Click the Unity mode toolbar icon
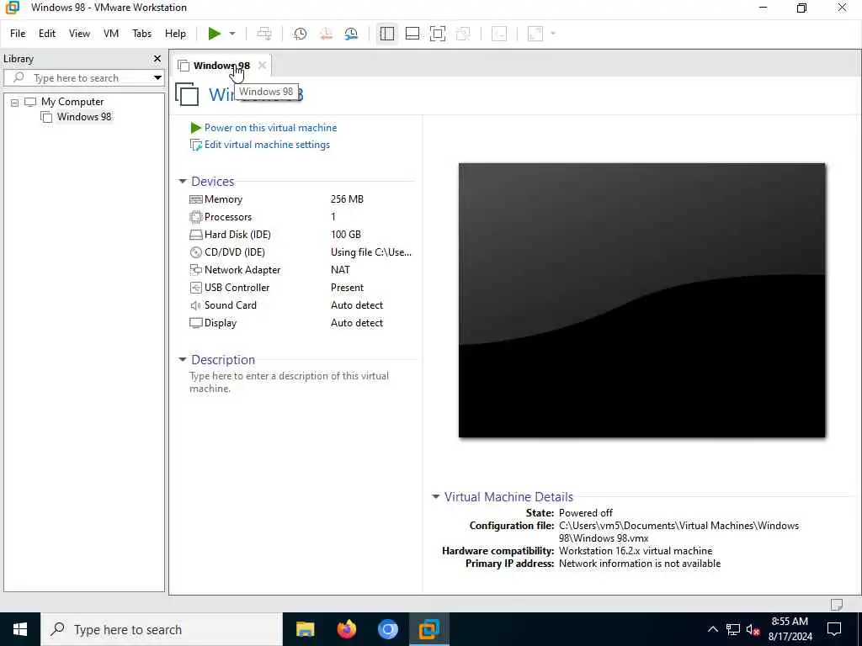This screenshot has width=862, height=646. click(463, 34)
